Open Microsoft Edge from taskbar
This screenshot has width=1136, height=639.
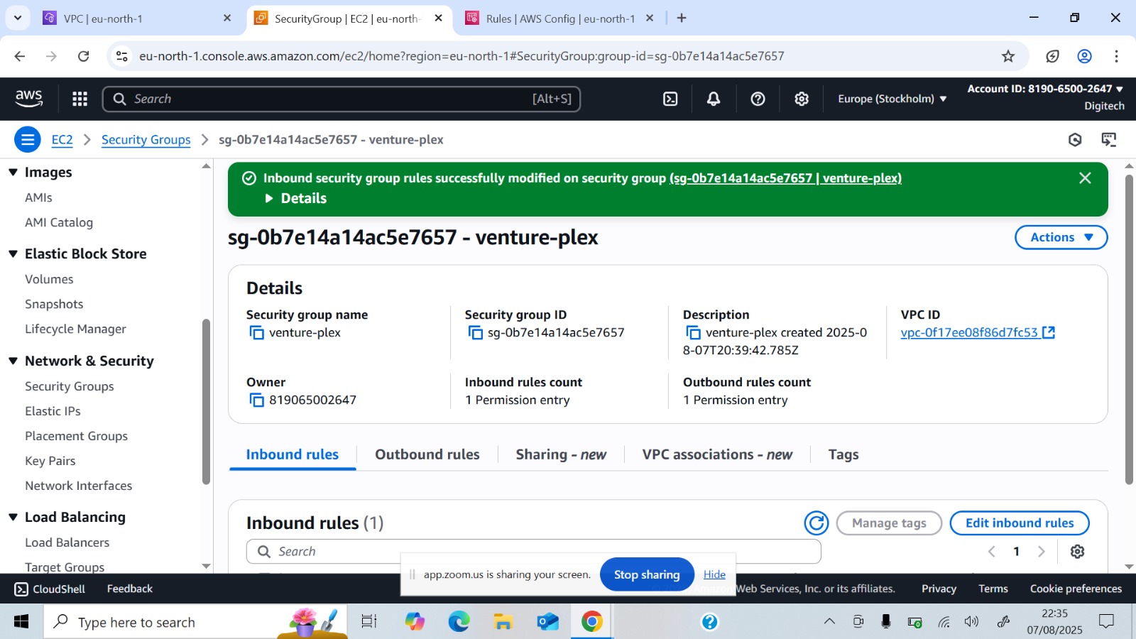[x=459, y=622]
